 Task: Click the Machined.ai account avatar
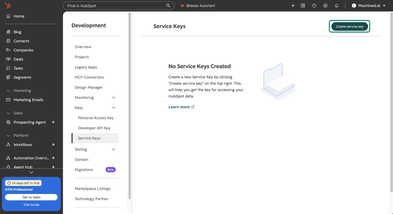pyautogui.click(x=354, y=6)
